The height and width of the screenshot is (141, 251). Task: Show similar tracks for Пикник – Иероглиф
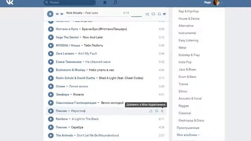coord(151,111)
